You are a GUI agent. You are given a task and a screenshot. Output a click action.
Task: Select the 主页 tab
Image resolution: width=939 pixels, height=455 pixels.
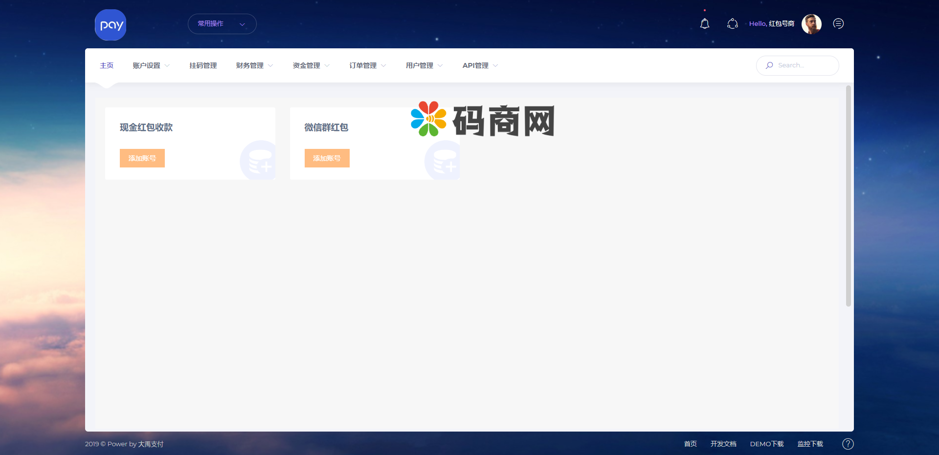click(107, 65)
